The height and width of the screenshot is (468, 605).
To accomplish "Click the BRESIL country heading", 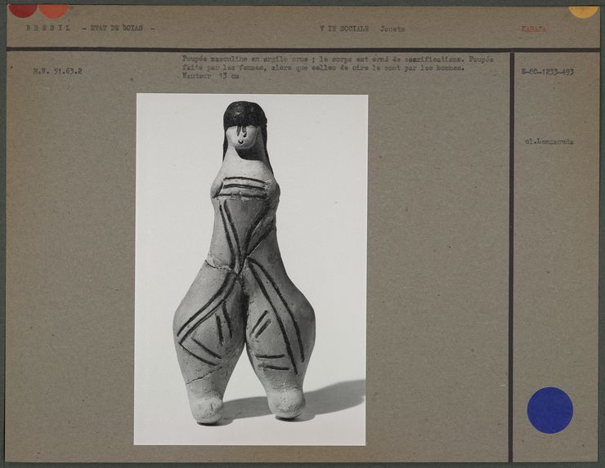I will coord(48,28).
